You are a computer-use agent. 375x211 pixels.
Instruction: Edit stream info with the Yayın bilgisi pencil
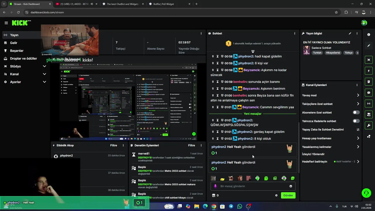coord(350,33)
